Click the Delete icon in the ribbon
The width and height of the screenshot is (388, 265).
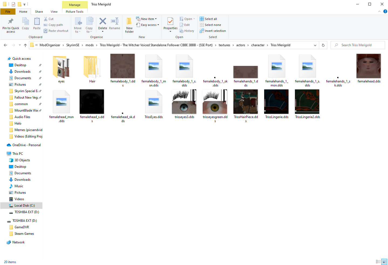pos(103,22)
